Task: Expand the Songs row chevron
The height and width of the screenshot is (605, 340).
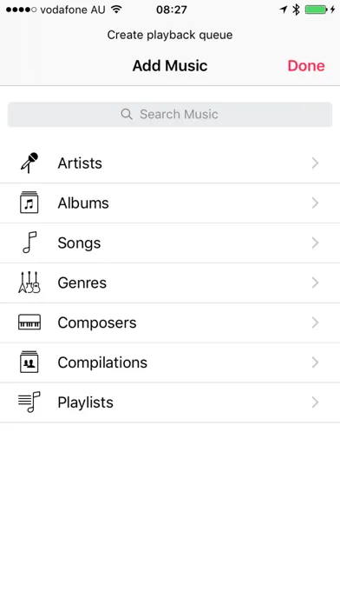Action: 316,243
